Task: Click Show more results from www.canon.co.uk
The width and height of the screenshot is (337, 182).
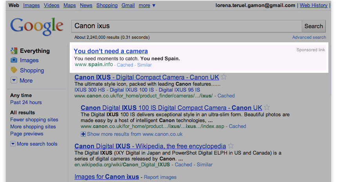Action: (135, 134)
